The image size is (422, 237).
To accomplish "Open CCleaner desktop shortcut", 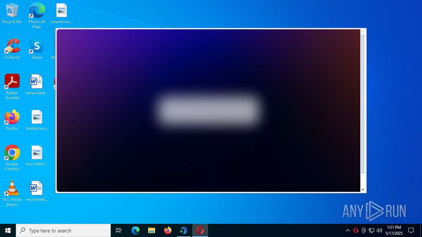I will [12, 49].
